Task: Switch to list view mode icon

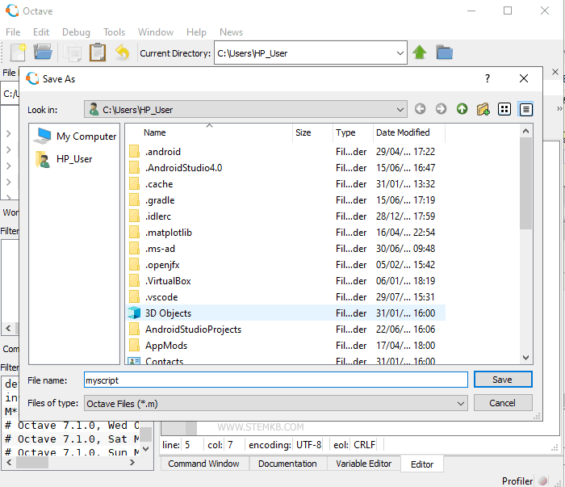Action: pos(504,109)
